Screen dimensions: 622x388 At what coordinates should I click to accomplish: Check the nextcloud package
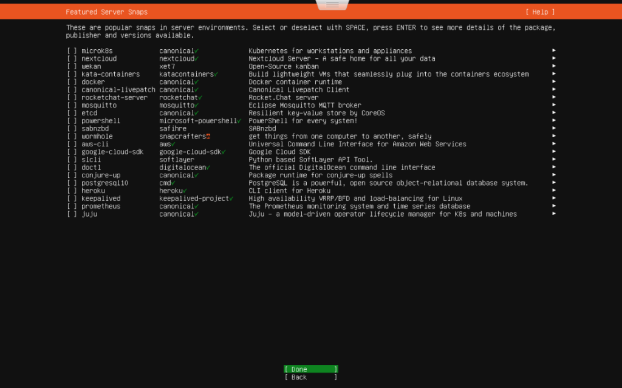[71, 58]
